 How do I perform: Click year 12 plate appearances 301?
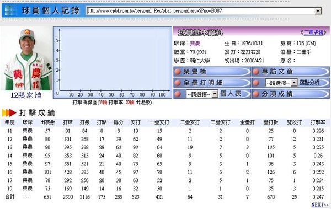coord(68,139)
